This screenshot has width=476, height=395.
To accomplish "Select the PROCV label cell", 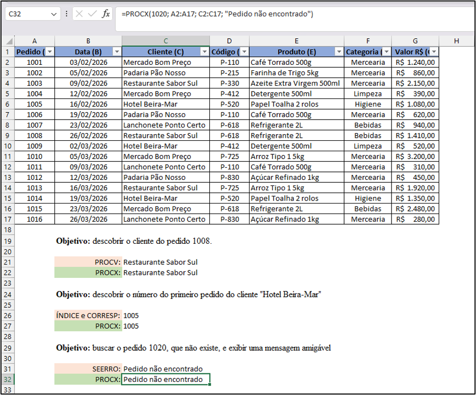I will click(89, 262).
